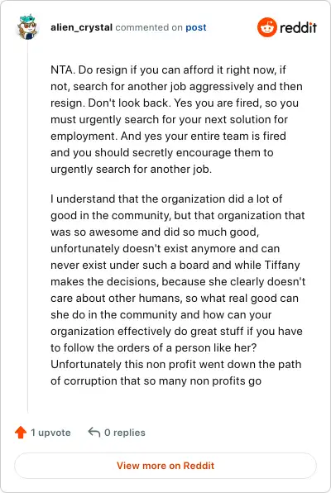Click the black "reddit" wordmark text
Screen dimensions: 331x493
pyautogui.click(x=298, y=27)
